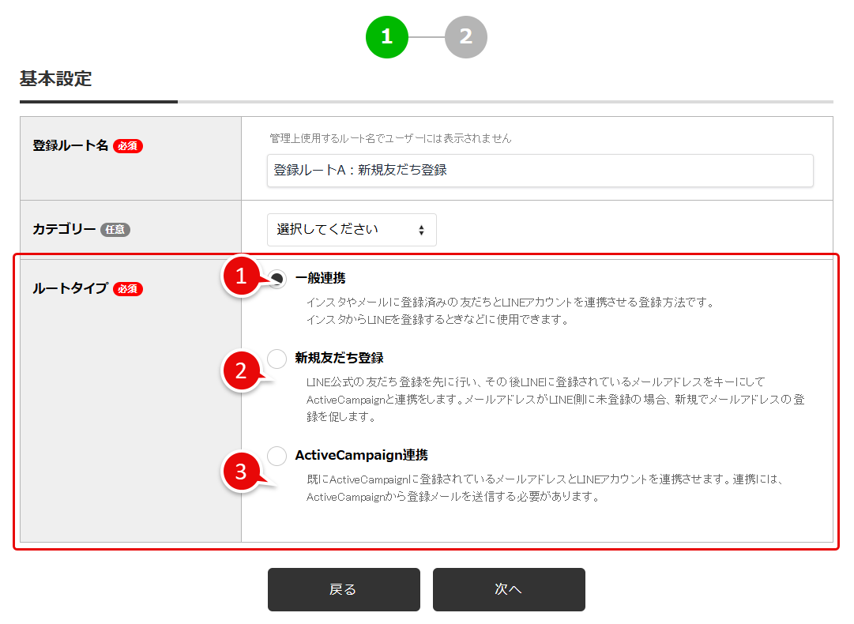Click the 新規友だち登録 option label text
This screenshot has width=854, height=624.
[339, 358]
